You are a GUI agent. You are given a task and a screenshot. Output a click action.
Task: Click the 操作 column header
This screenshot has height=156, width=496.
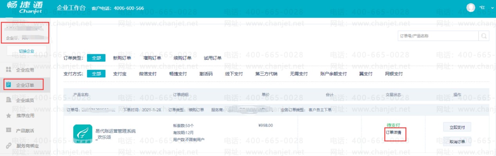coord(457,95)
